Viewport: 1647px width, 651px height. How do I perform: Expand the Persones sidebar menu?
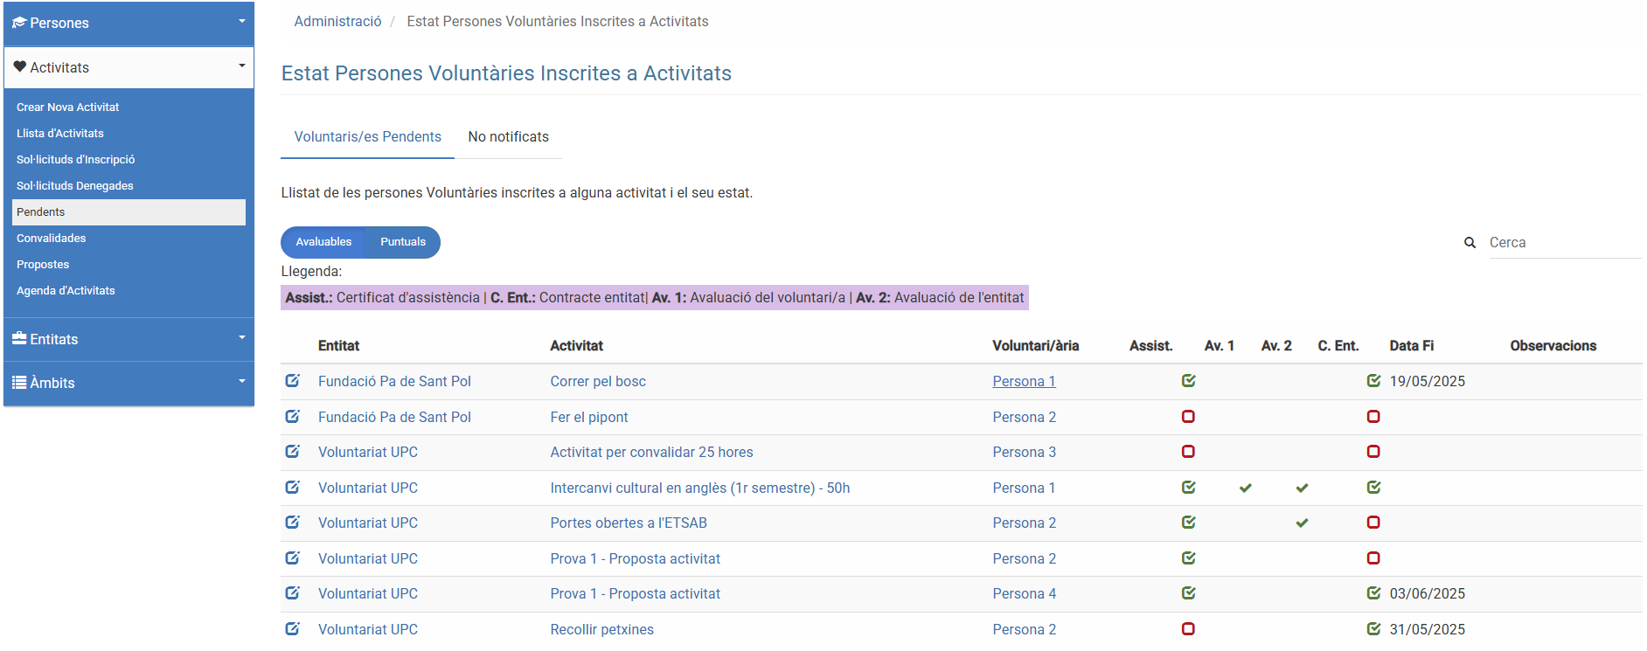[x=129, y=24]
